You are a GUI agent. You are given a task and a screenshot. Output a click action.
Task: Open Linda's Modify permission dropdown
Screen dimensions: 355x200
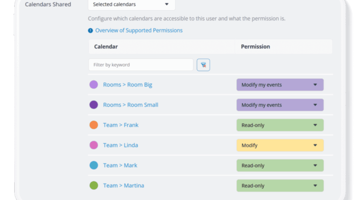pos(280,145)
